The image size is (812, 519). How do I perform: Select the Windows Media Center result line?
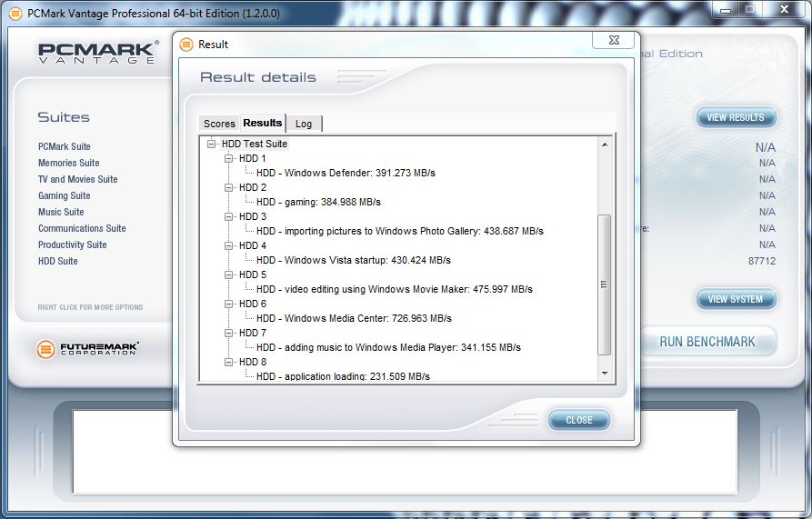[354, 318]
